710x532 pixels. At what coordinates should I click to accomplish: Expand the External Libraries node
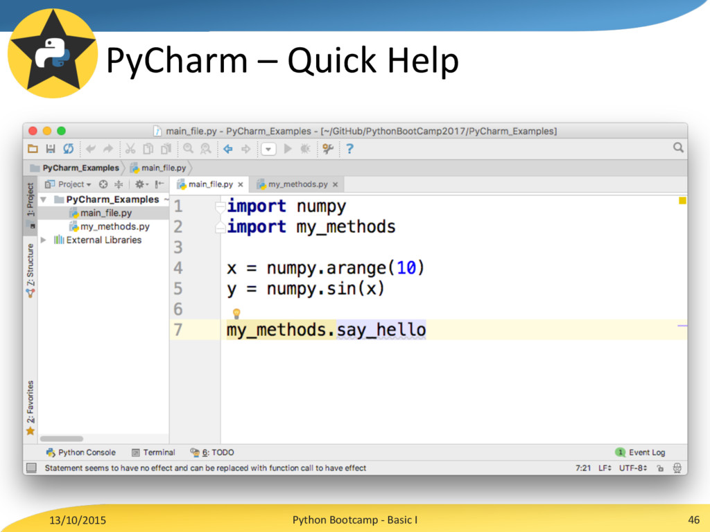coord(44,240)
